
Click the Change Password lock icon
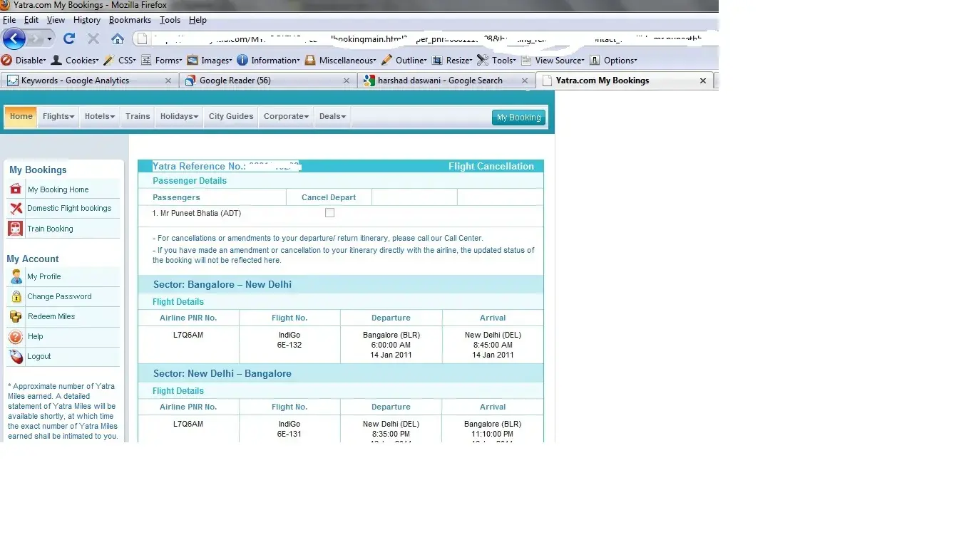(x=16, y=296)
